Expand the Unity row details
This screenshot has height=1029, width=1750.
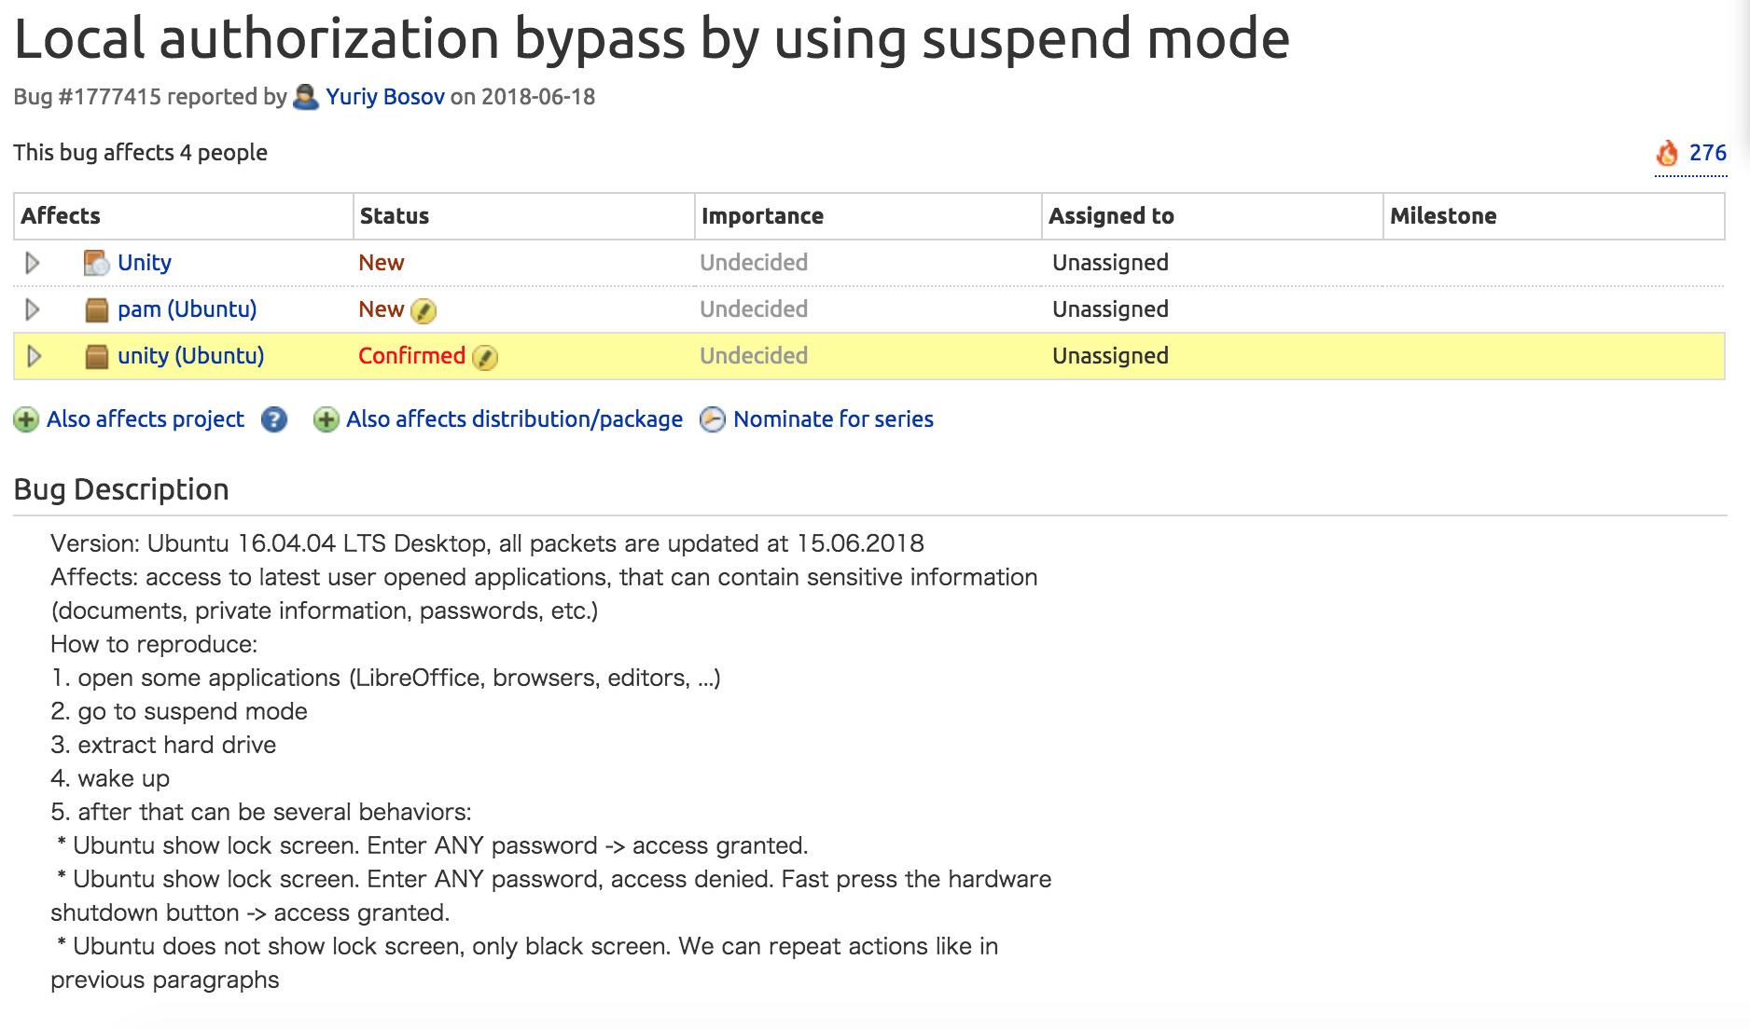point(33,263)
